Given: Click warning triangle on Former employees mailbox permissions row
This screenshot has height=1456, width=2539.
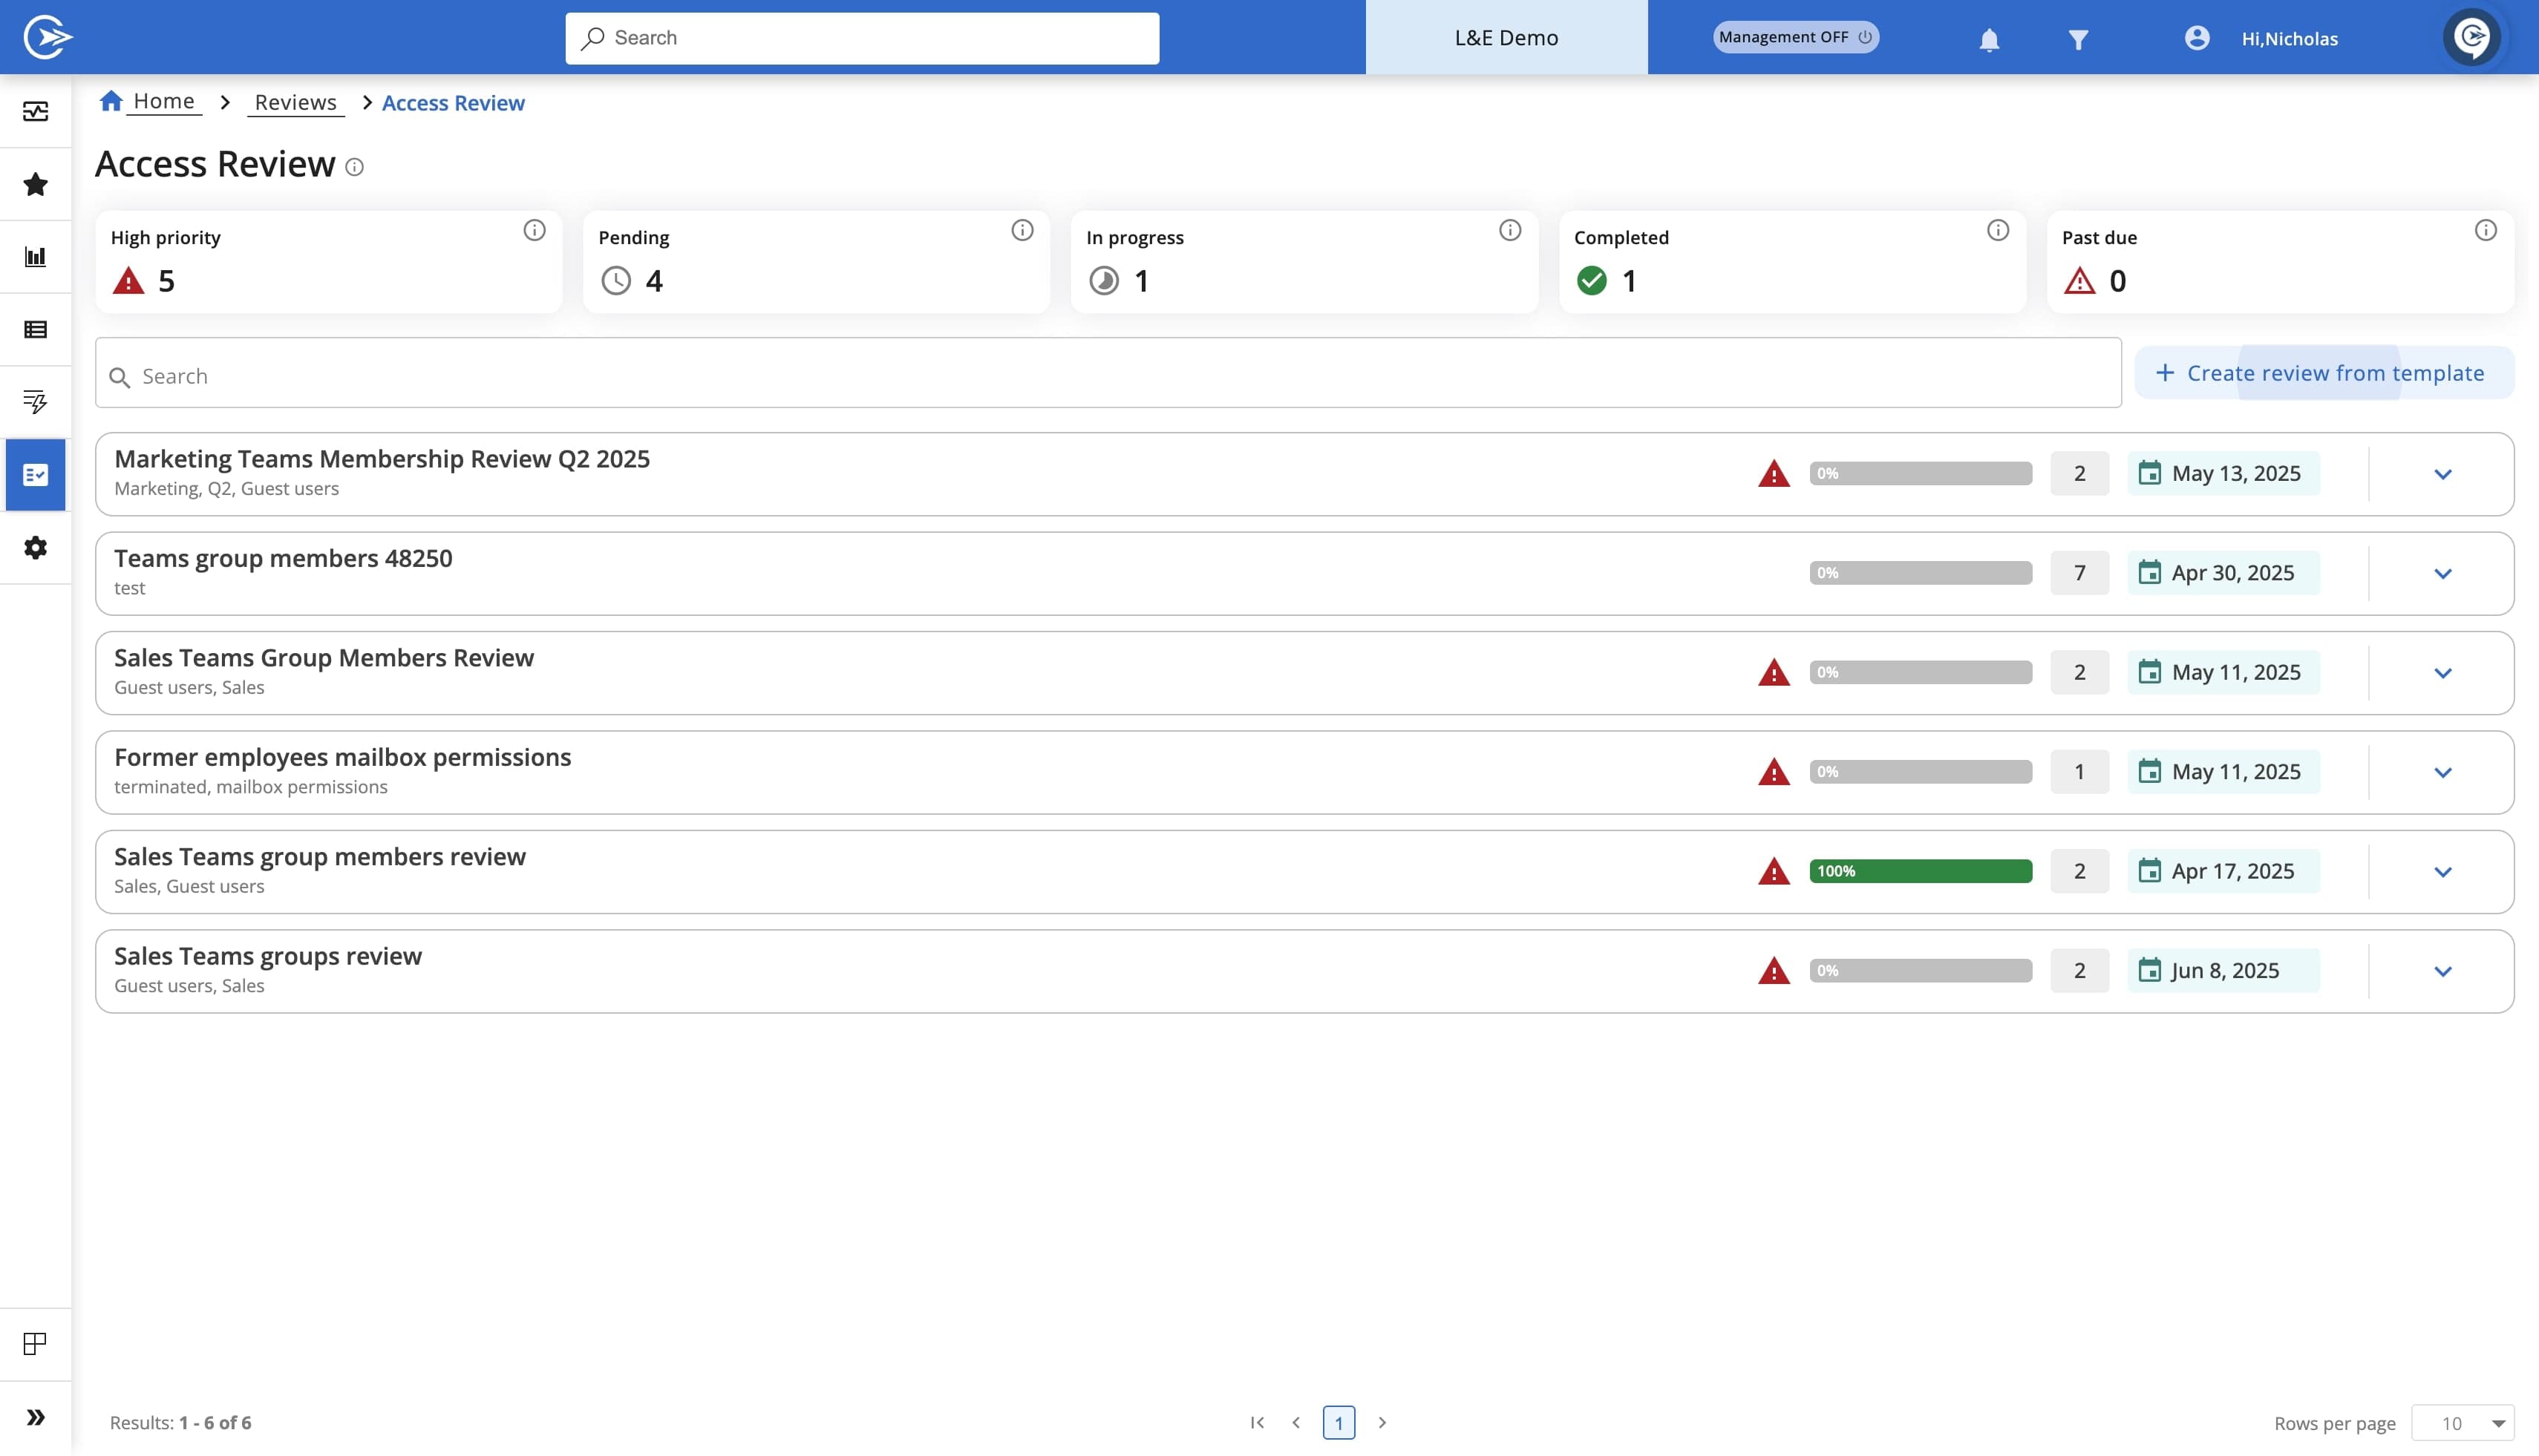Looking at the screenshot, I should point(1774,772).
